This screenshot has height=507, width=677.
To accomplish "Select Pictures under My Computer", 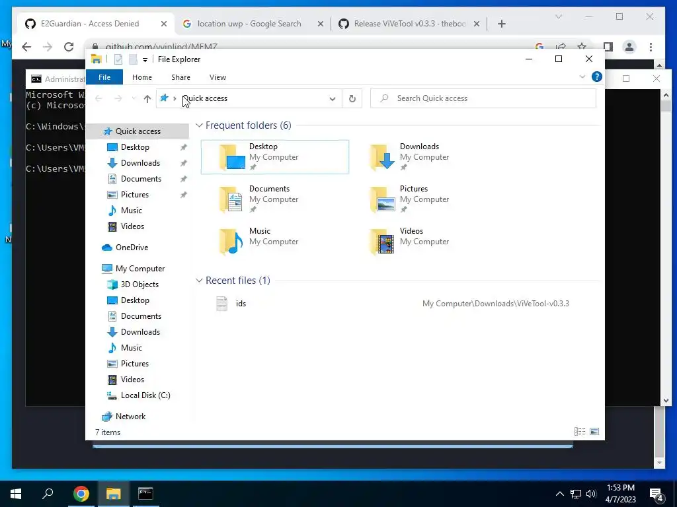I will [x=135, y=364].
